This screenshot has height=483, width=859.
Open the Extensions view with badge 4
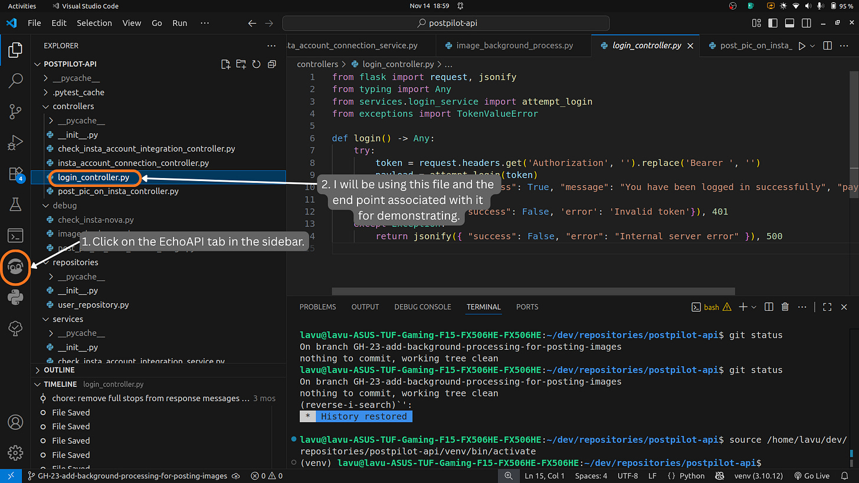pyautogui.click(x=16, y=174)
